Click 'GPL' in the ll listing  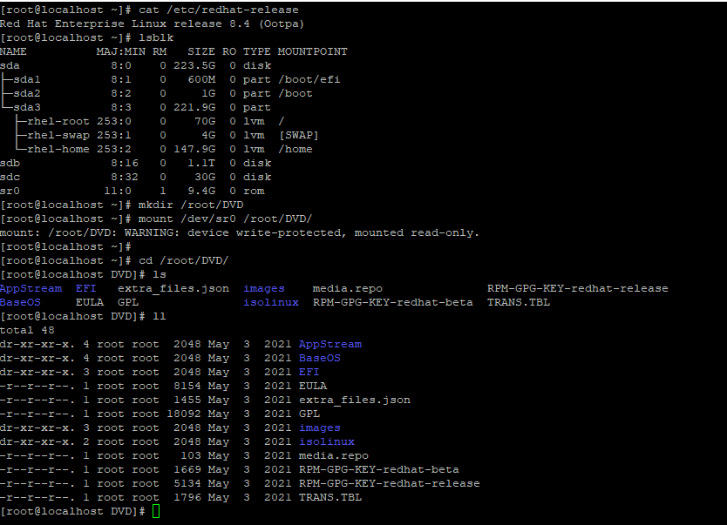[x=309, y=414]
